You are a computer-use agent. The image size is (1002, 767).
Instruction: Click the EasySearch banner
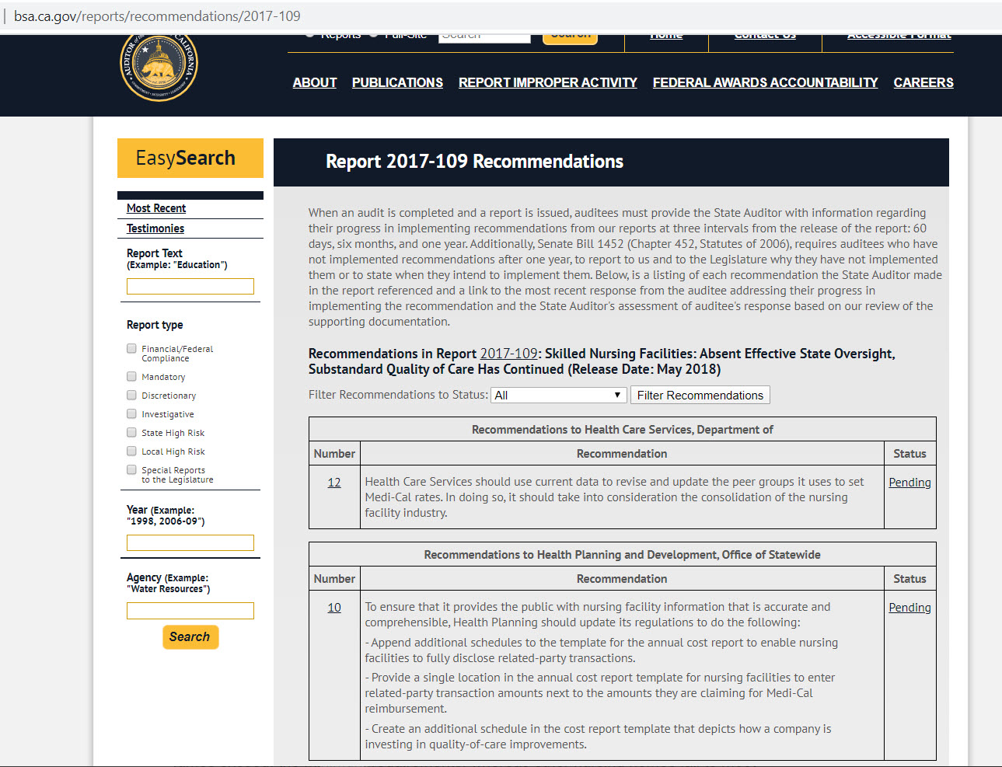tap(190, 159)
